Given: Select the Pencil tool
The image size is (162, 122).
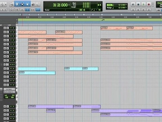Looking at the screenshot, I should click(38, 4).
